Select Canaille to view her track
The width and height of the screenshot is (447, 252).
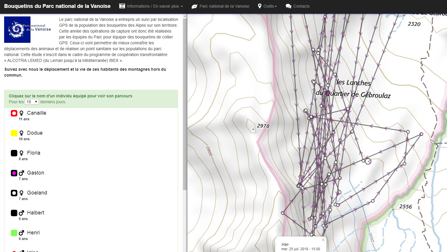pyautogui.click(x=37, y=113)
